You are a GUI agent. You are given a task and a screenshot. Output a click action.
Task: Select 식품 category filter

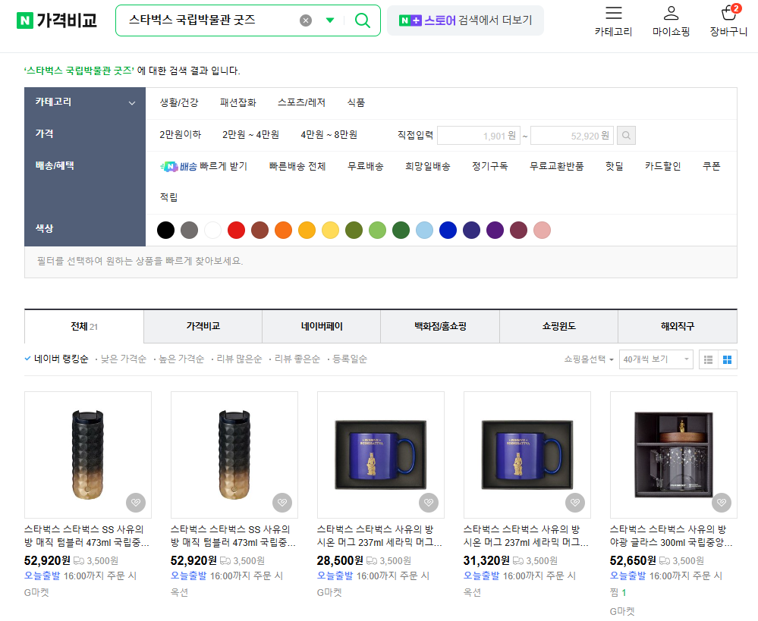click(356, 102)
